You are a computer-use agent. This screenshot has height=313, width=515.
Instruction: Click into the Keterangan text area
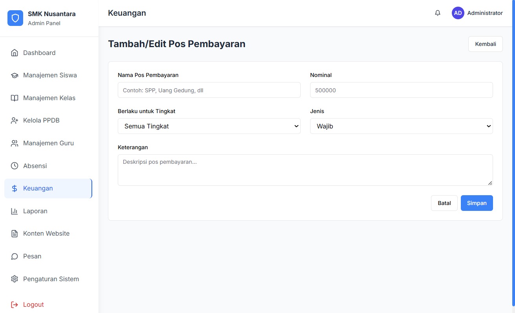coord(305,170)
